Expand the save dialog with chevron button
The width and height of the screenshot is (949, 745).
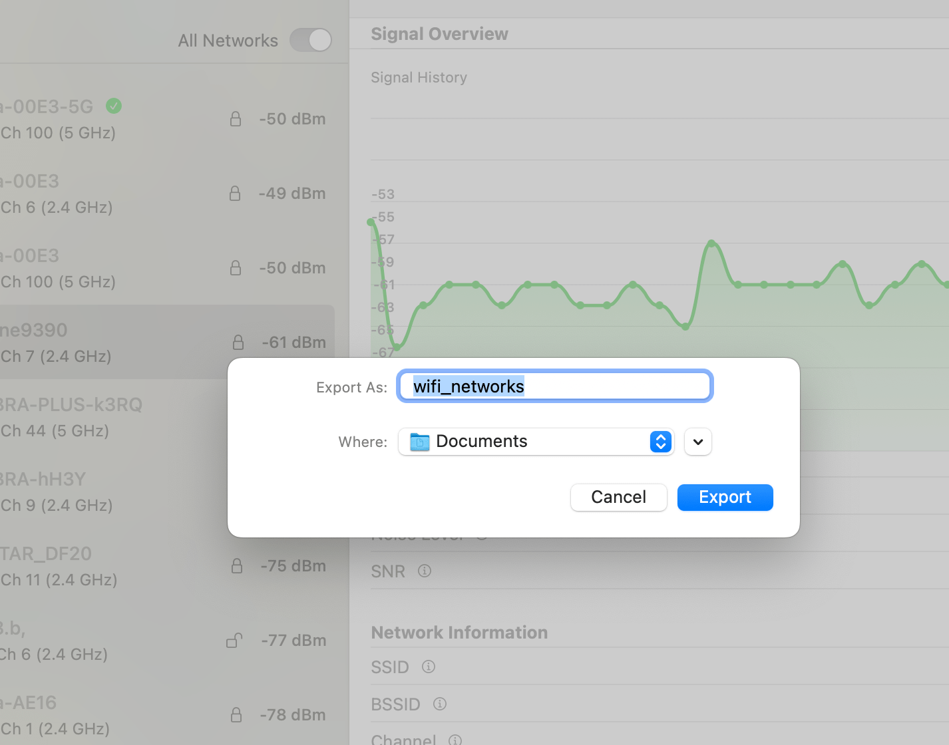[698, 442]
